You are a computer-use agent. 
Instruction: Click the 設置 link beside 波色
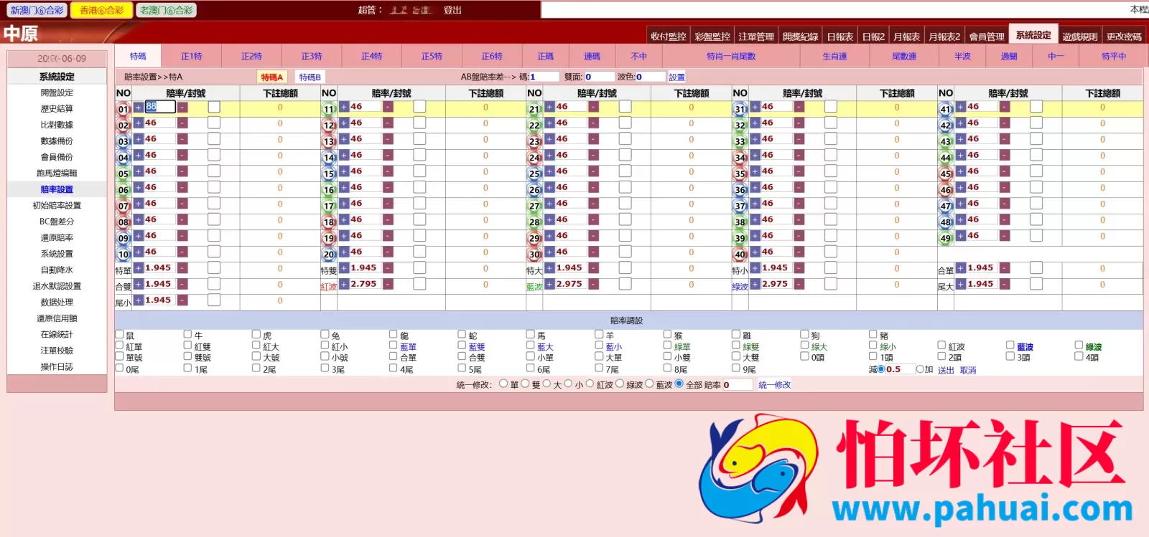[x=677, y=77]
